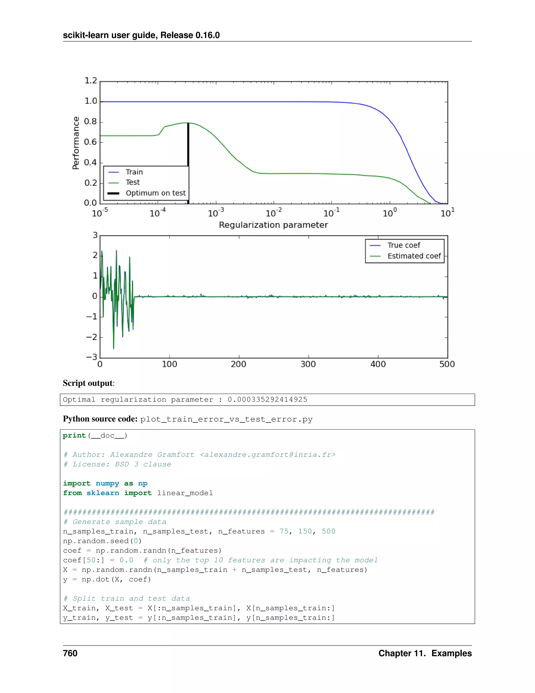Click the Author comment line with email
This screenshot has width=535, height=693.
[x=199, y=455]
